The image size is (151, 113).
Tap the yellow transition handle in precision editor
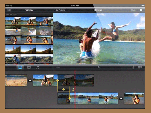pos(64,89)
